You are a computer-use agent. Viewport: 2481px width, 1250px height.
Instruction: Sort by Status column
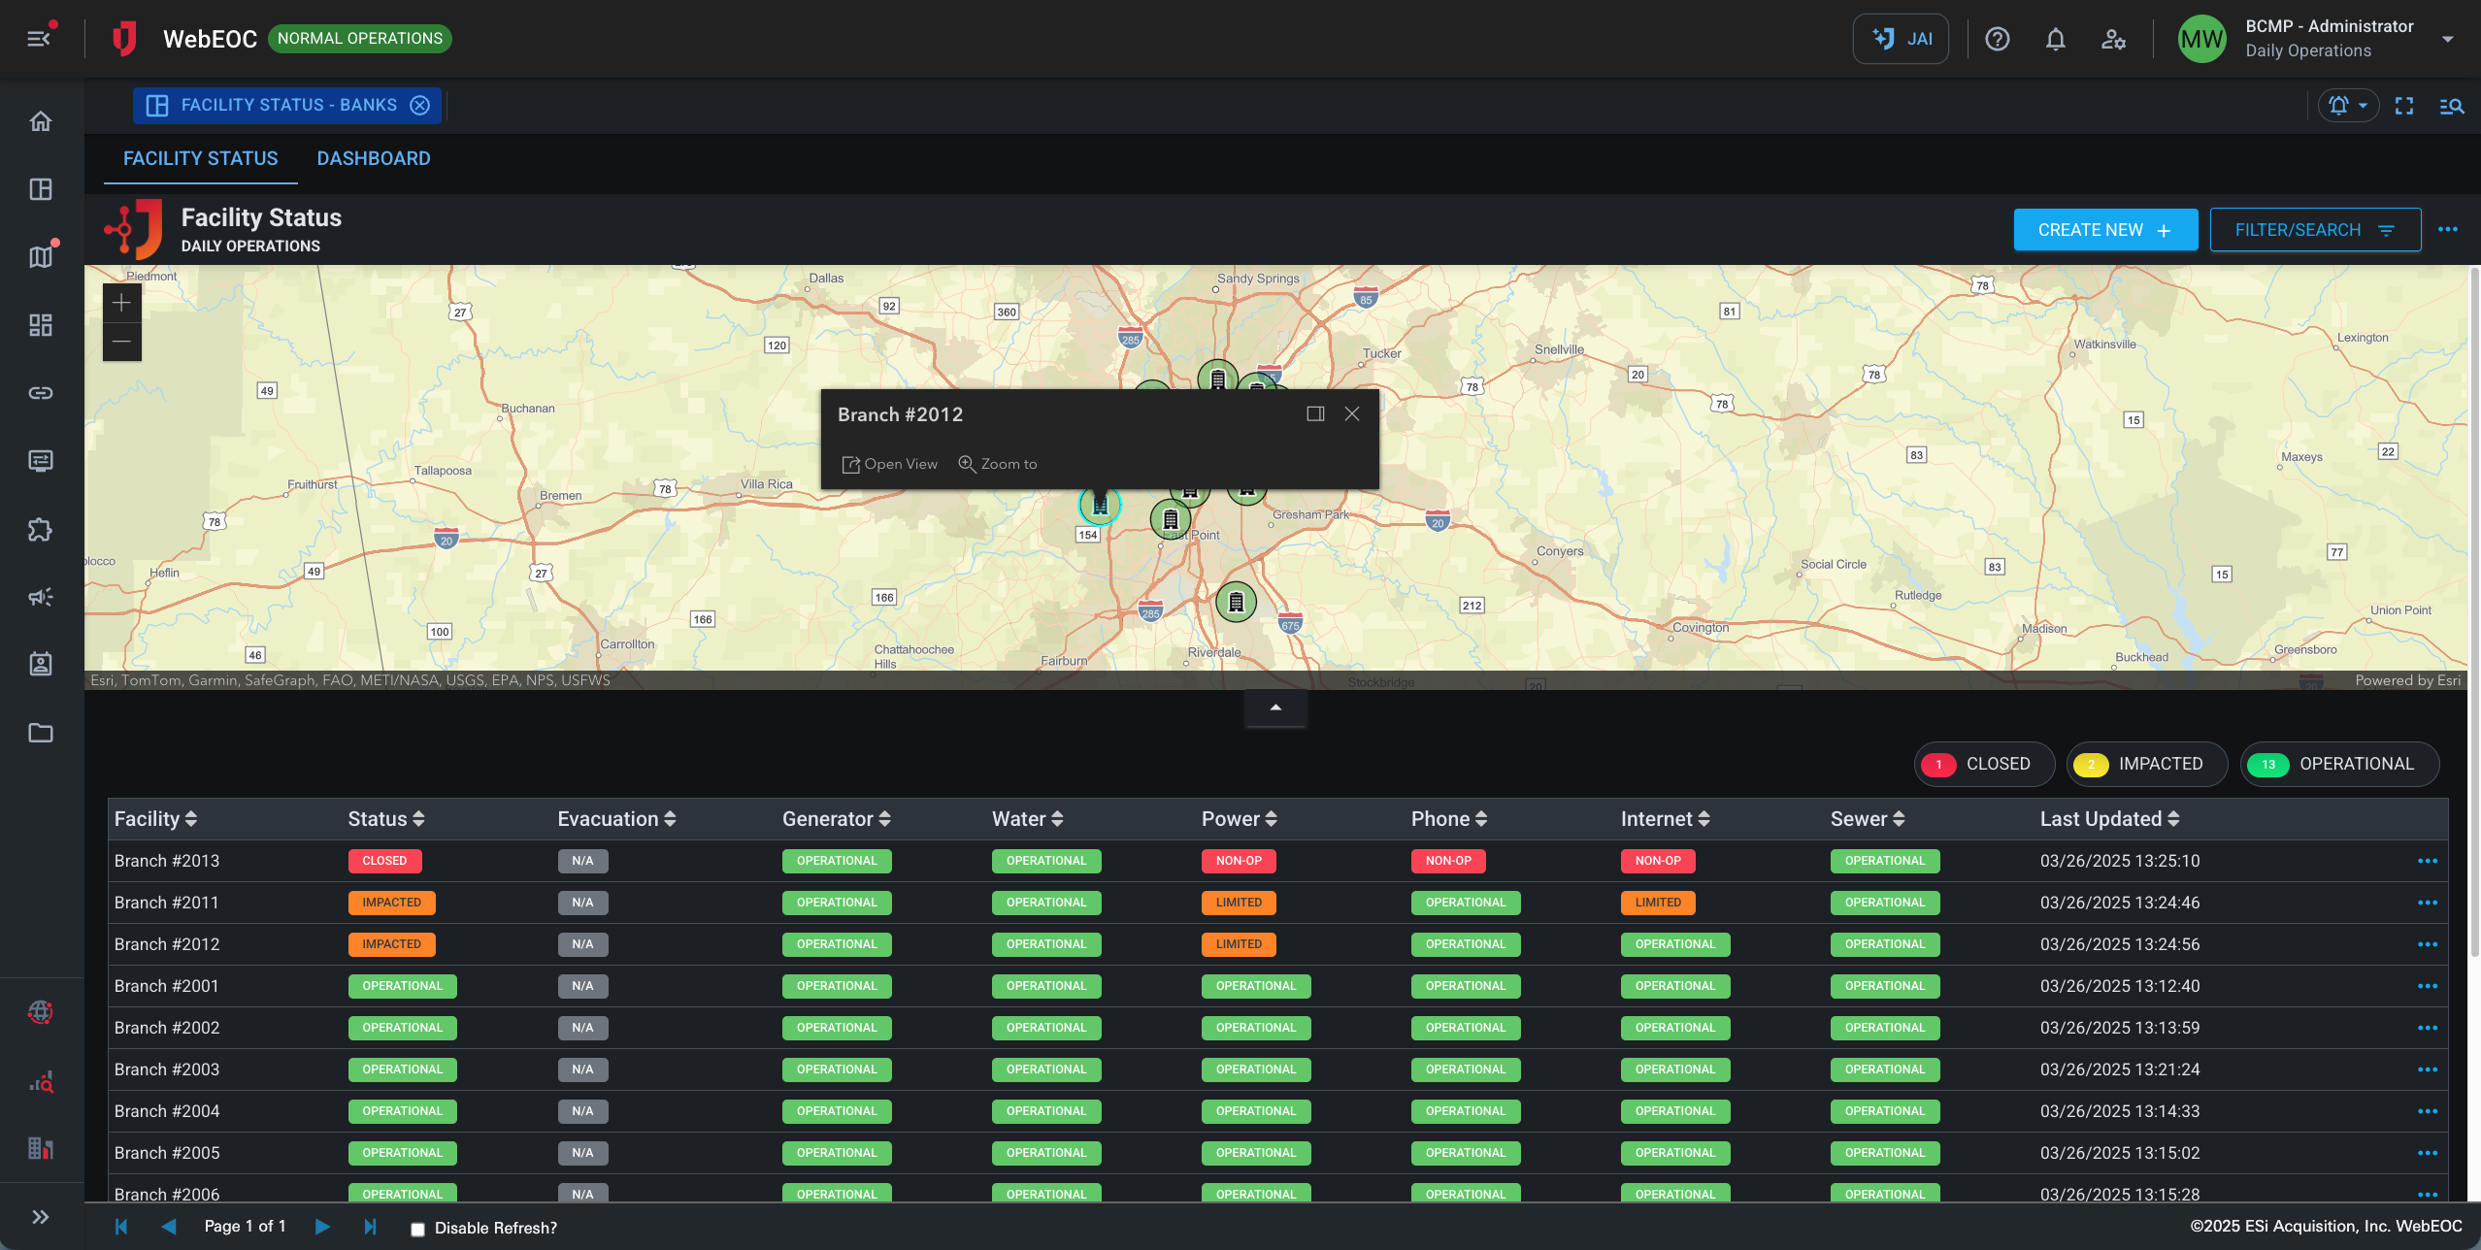tap(386, 819)
